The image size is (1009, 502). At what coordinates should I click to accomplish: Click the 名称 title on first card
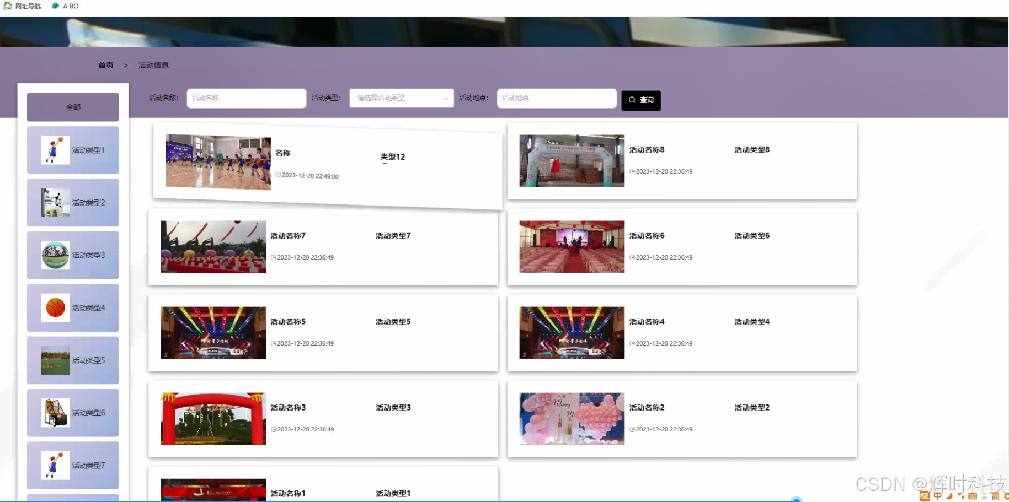coord(283,153)
